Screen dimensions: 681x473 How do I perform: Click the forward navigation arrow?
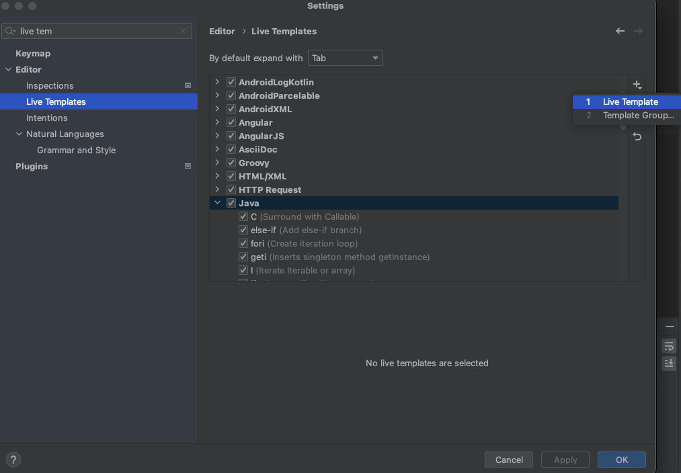coord(637,31)
